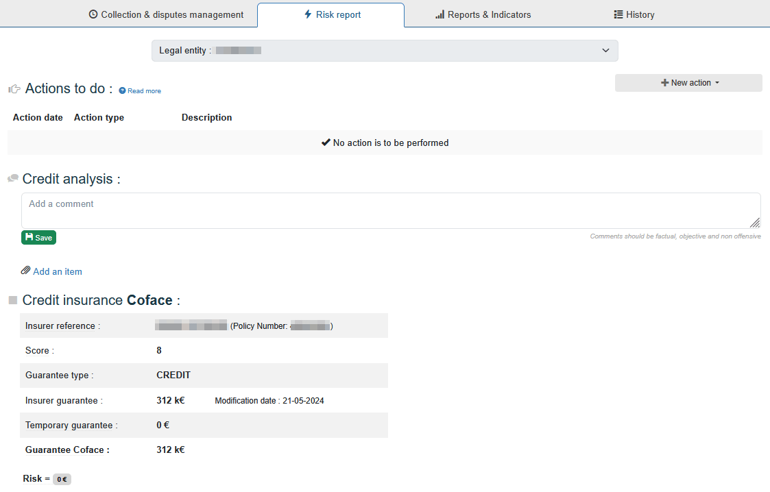Image resolution: width=770 pixels, height=492 pixels.
Task: Click the speech bubbles icon beside Credit analysis
Action: 13,179
